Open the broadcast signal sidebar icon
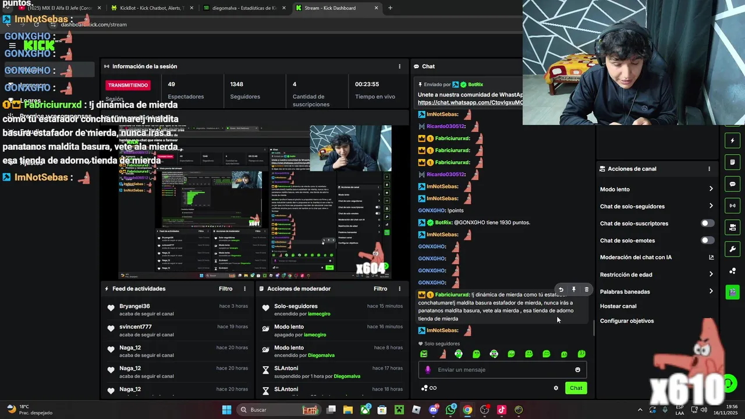 pyautogui.click(x=732, y=205)
